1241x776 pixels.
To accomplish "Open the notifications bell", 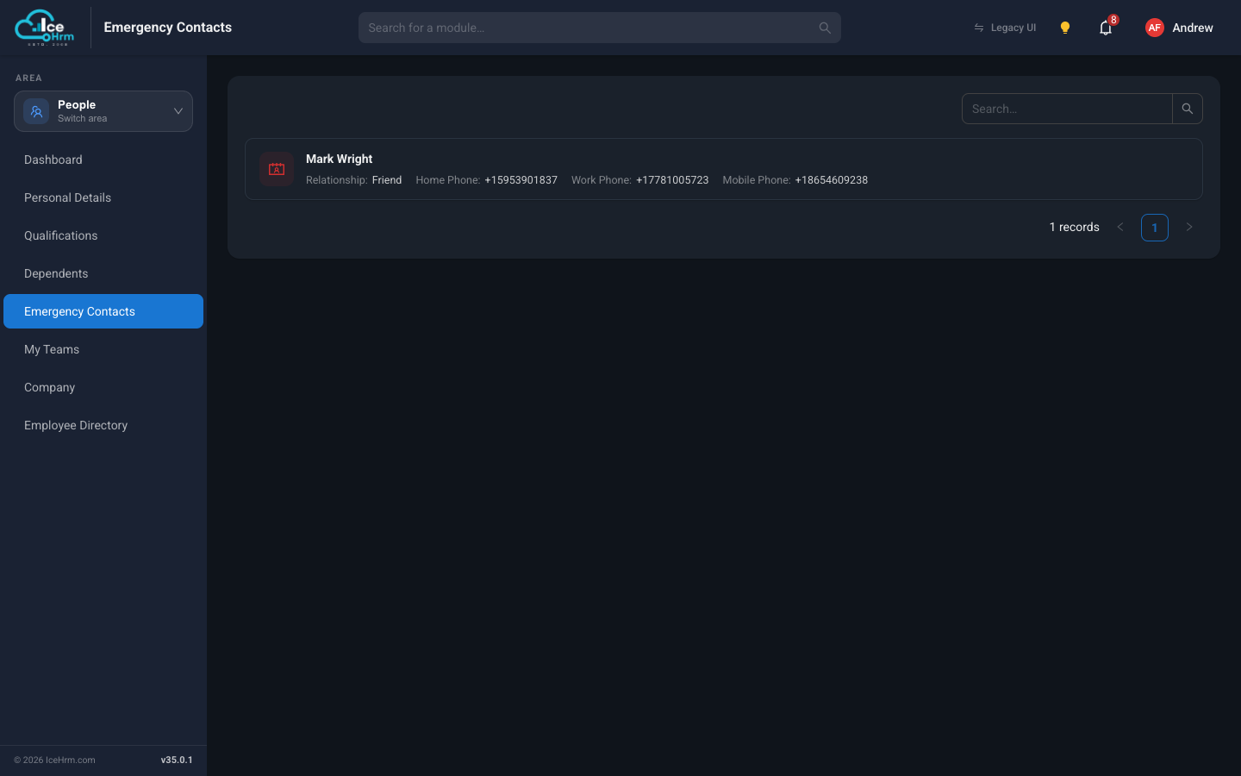I will [1106, 28].
